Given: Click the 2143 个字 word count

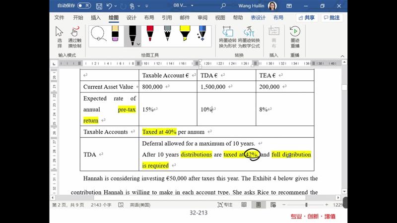Looking at the screenshot, I should coord(101,205).
